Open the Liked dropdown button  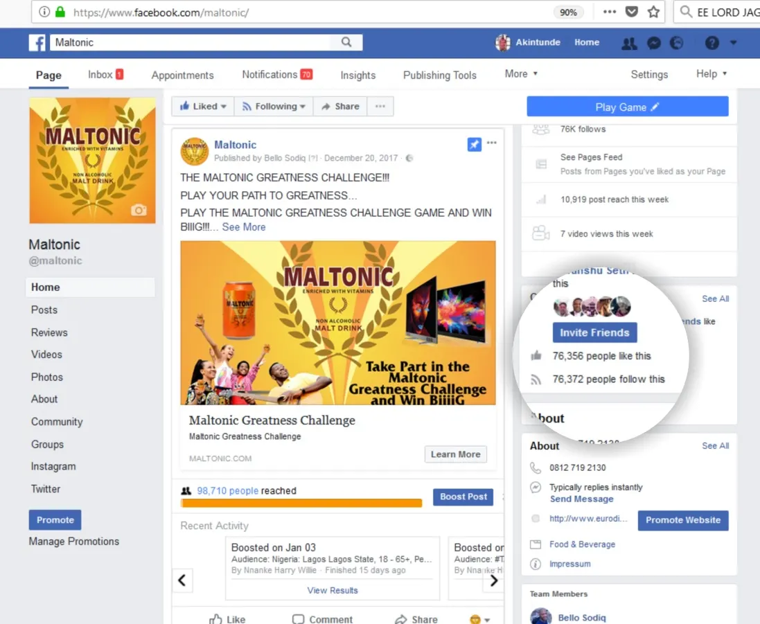[203, 107]
